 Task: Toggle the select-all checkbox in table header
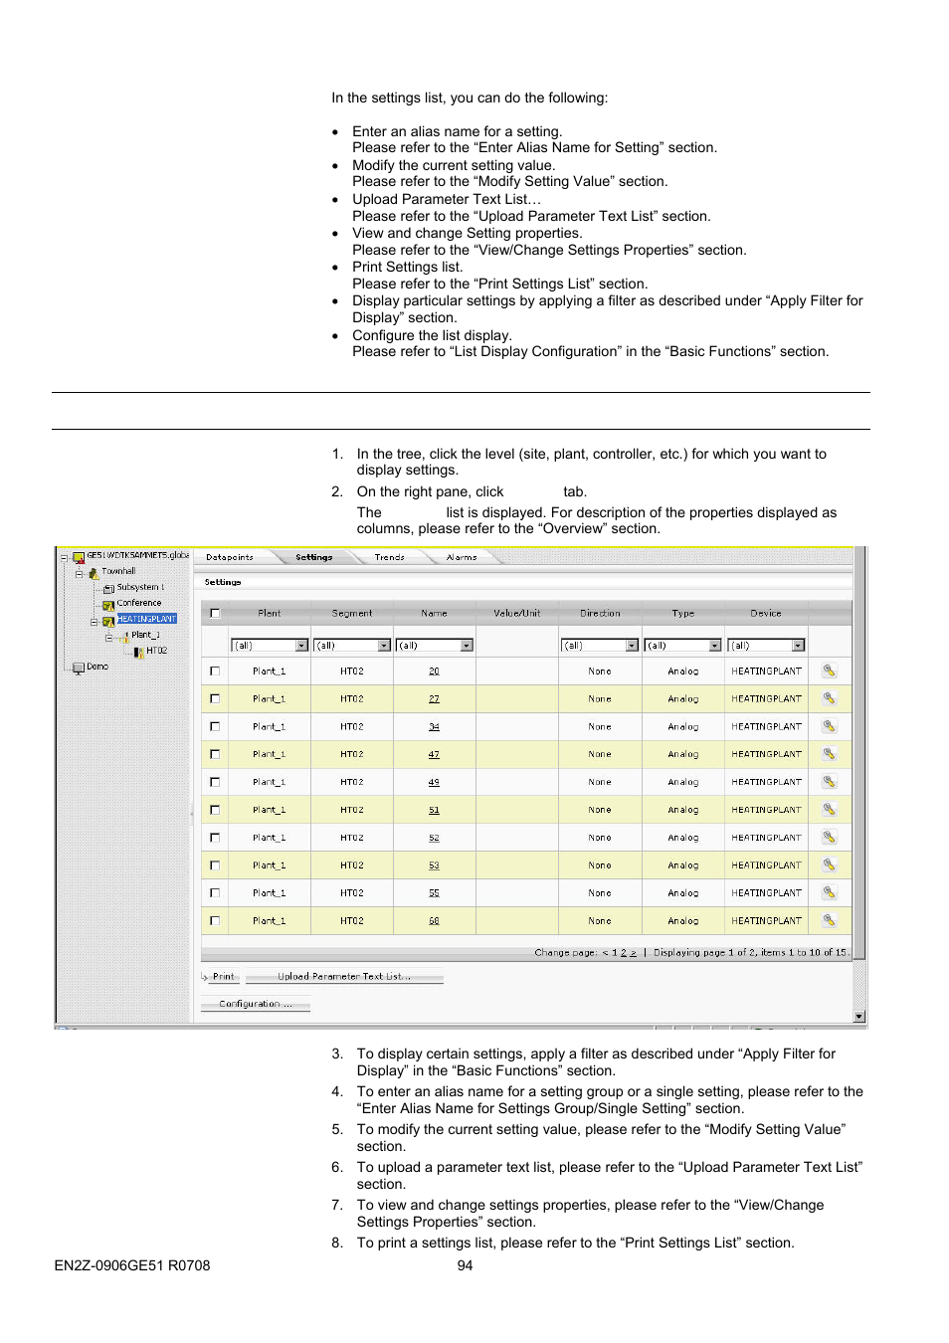pos(215,614)
